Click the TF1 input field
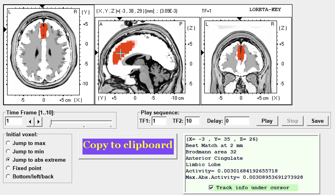Image resolution: width=335 pixels, height=195 pixels. [x=159, y=121]
